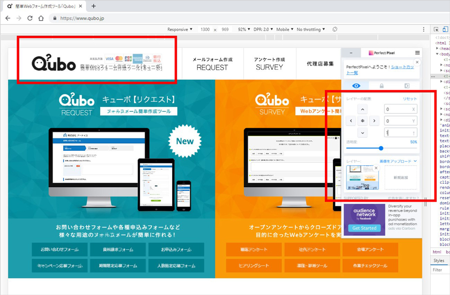The height and width of the screenshot is (295, 450).
Task: Remove the uploaded layer thumbnail
Action: coord(376,168)
